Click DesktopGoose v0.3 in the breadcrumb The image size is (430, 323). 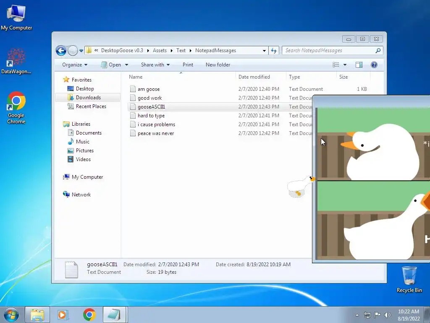click(x=122, y=50)
